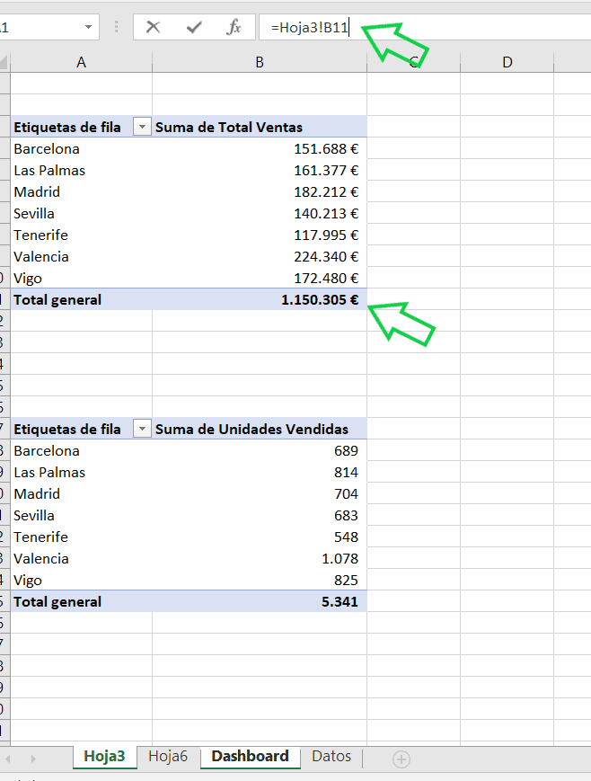Confirm the formula with checkmark icon

(x=194, y=27)
